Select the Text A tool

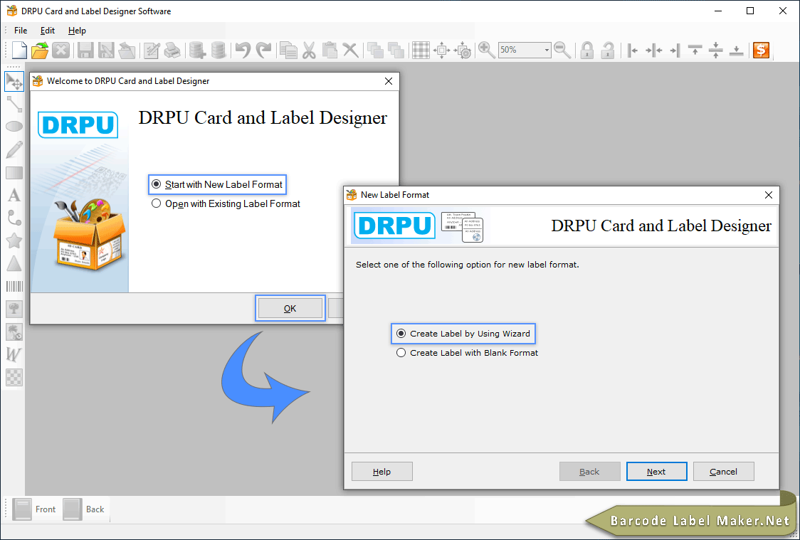pyautogui.click(x=14, y=196)
